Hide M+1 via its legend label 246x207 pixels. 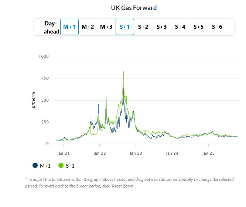click(x=44, y=166)
